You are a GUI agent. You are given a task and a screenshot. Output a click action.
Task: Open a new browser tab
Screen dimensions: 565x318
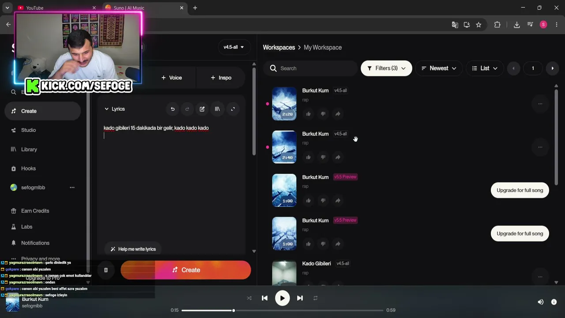click(195, 8)
